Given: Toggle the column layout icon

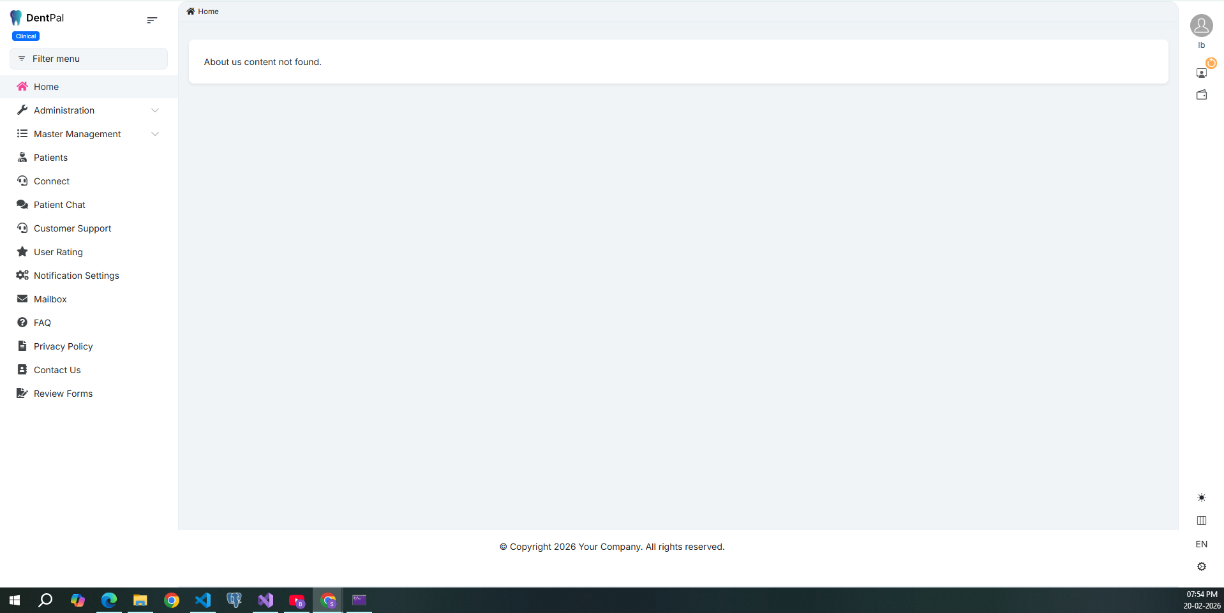Looking at the screenshot, I should (1202, 521).
